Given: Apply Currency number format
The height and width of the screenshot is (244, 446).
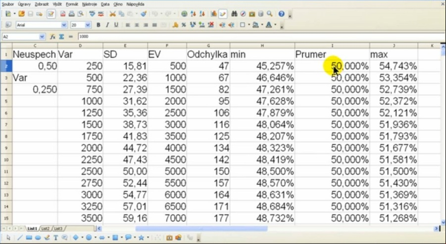Looking at the screenshot, I should [x=176, y=25].
